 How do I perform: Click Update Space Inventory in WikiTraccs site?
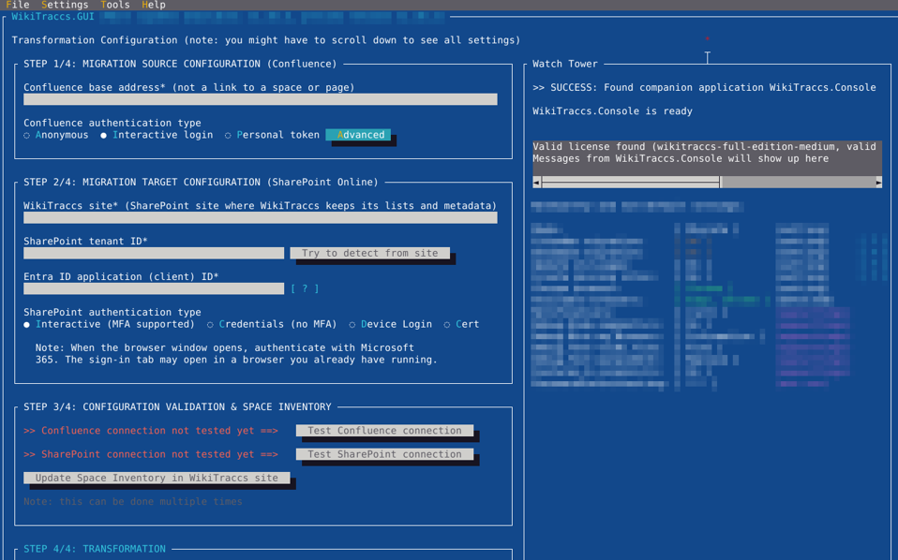(157, 478)
